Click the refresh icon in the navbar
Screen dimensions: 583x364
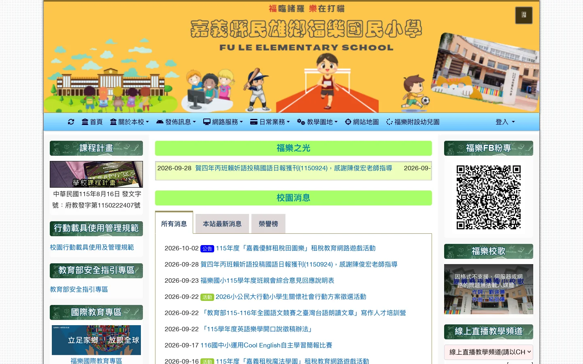(71, 122)
